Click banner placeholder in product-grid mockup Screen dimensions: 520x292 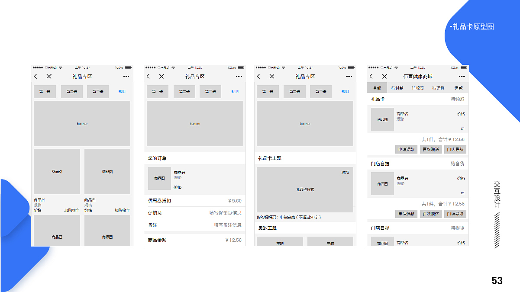pos(82,124)
